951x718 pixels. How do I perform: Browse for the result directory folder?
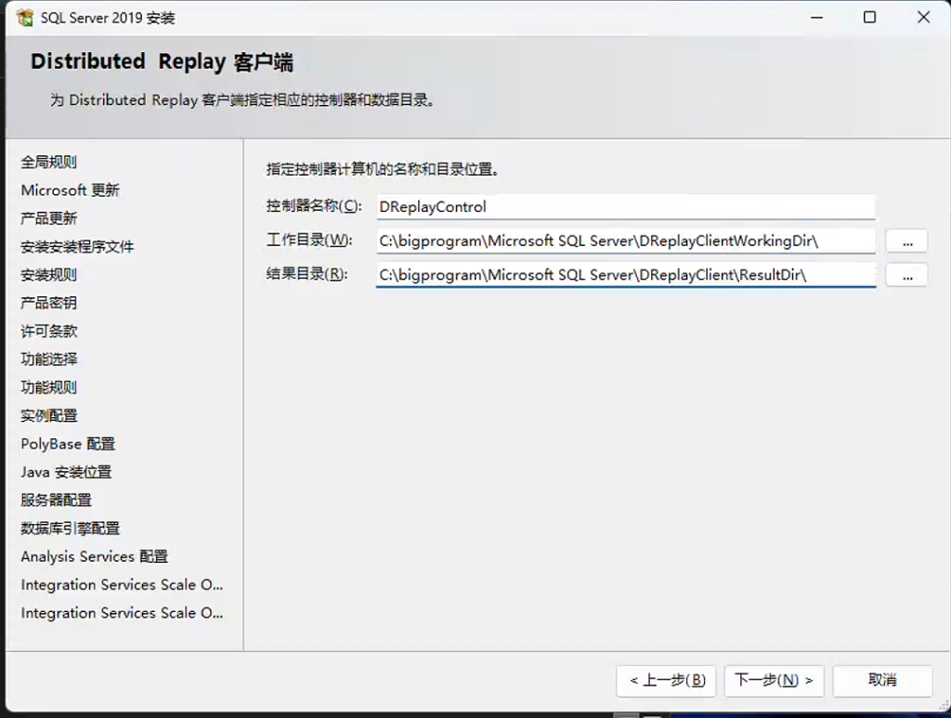pos(906,275)
